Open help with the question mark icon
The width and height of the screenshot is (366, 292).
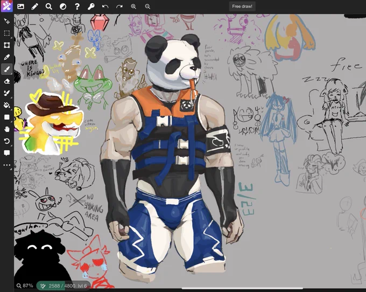coord(77,6)
